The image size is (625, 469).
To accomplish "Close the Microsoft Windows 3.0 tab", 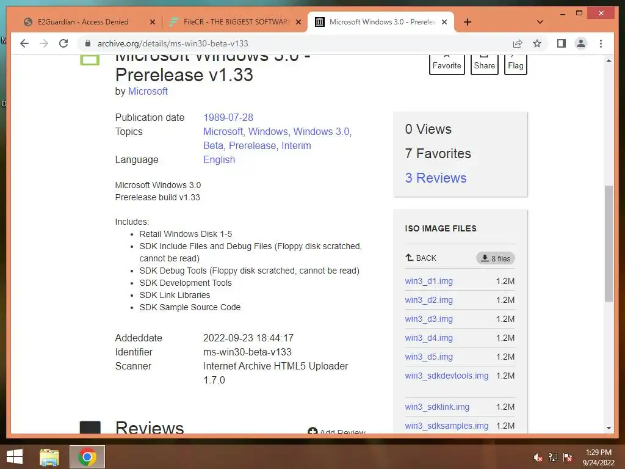I will coord(444,22).
